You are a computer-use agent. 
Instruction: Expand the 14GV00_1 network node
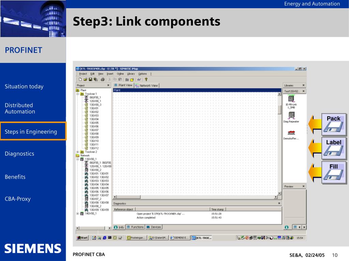78,213
